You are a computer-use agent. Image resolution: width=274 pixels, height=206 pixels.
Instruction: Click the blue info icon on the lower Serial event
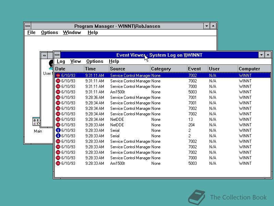[x=58, y=136]
